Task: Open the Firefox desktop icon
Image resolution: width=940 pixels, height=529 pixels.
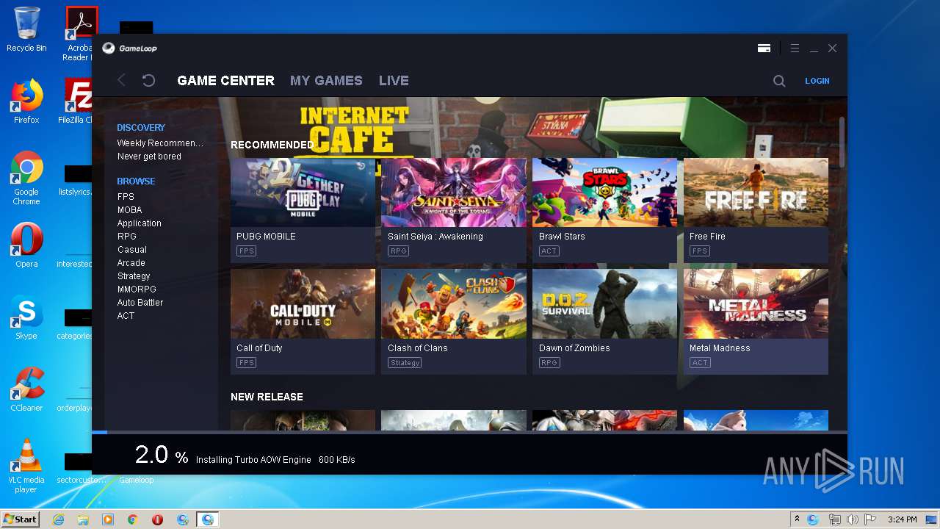Action: [26, 101]
